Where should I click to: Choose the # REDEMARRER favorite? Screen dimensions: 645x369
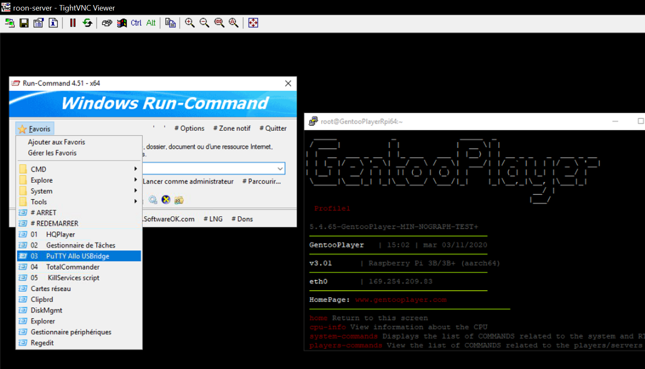79,223
